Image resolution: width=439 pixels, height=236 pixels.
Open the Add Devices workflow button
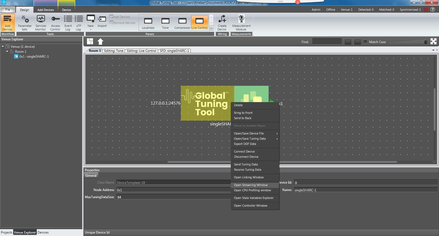coord(7,23)
